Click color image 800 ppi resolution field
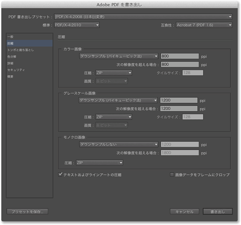This screenshot has height=225, width=241. [179, 56]
